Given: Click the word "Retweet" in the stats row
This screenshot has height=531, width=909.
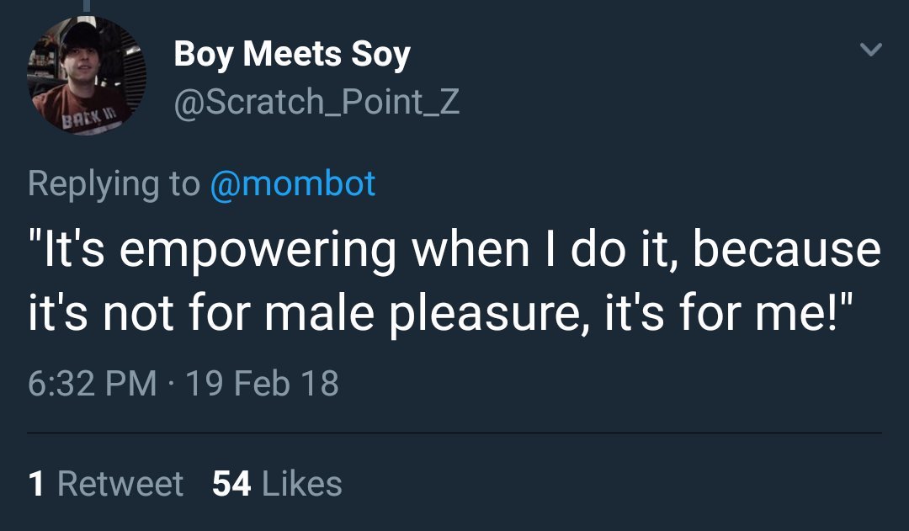Looking at the screenshot, I should [120, 484].
